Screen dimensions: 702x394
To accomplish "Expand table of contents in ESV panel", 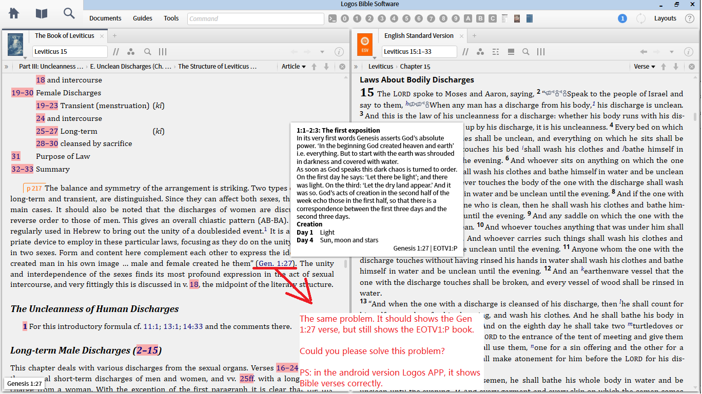I will [x=356, y=67].
